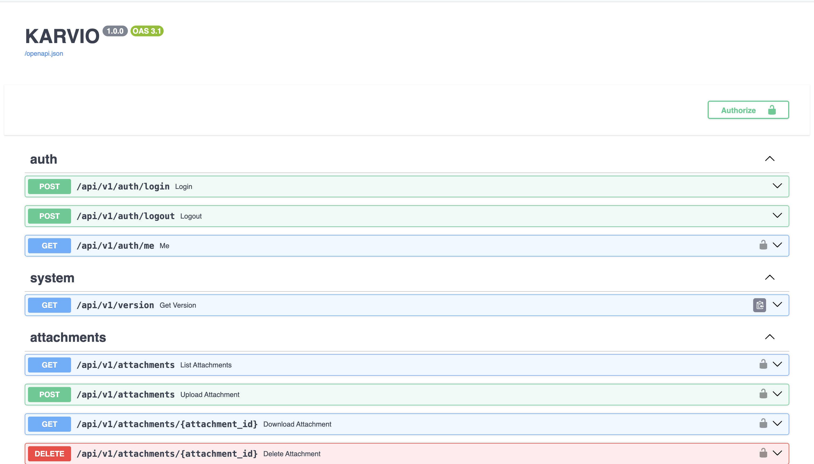Click the POST badge for Upload Attachment
This screenshot has height=464, width=814.
point(50,395)
